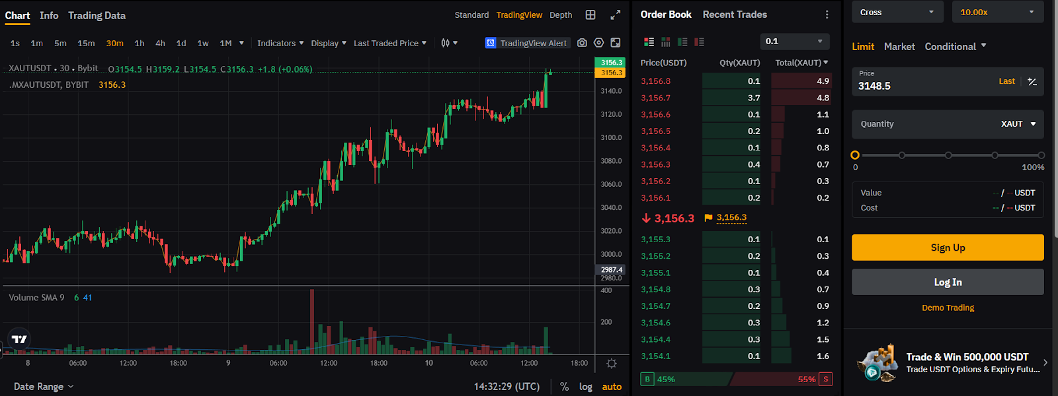1058x396 pixels.
Task: Toggle TradingView chart fullscreen icon
Action: (616, 43)
